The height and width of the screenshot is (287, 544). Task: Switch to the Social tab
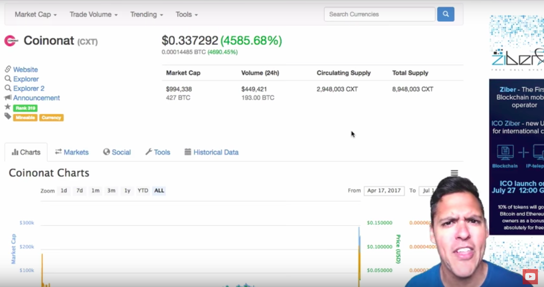point(117,152)
